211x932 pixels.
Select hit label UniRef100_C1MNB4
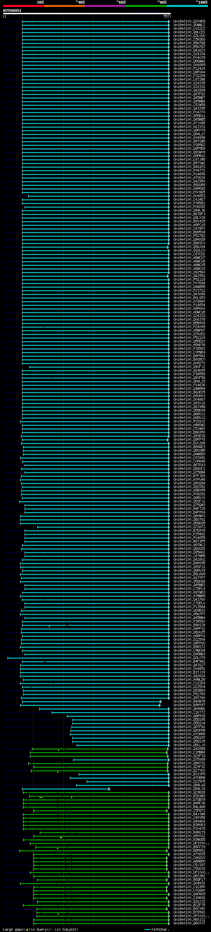[x=189, y=752]
